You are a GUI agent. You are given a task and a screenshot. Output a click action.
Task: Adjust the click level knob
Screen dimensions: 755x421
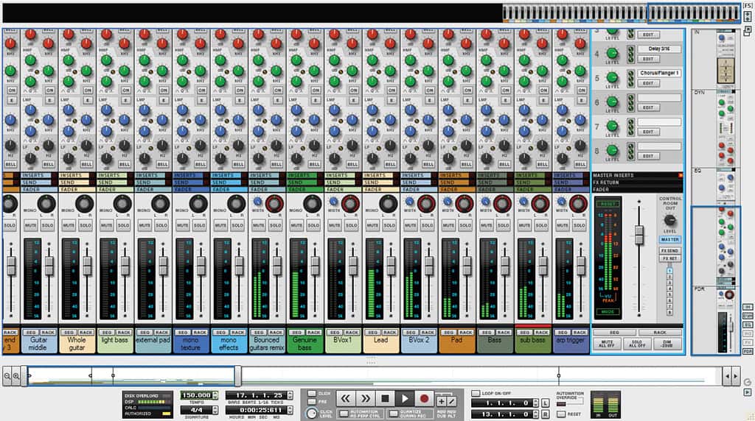(x=312, y=412)
